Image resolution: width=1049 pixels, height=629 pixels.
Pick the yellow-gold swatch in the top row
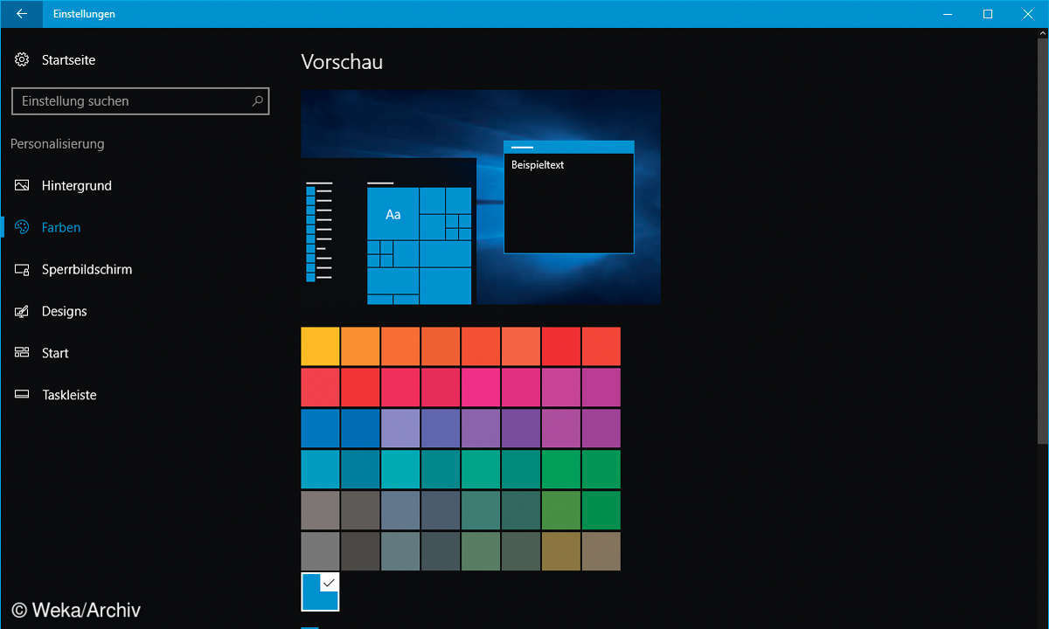pyautogui.click(x=320, y=347)
